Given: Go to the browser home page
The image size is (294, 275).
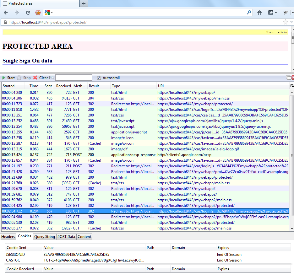Looking at the screenshot, I should click(x=259, y=13).
